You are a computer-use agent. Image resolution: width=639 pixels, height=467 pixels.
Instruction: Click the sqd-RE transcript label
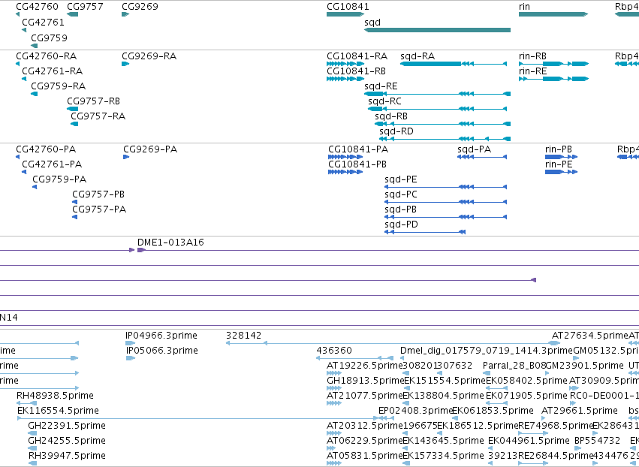tap(381, 86)
